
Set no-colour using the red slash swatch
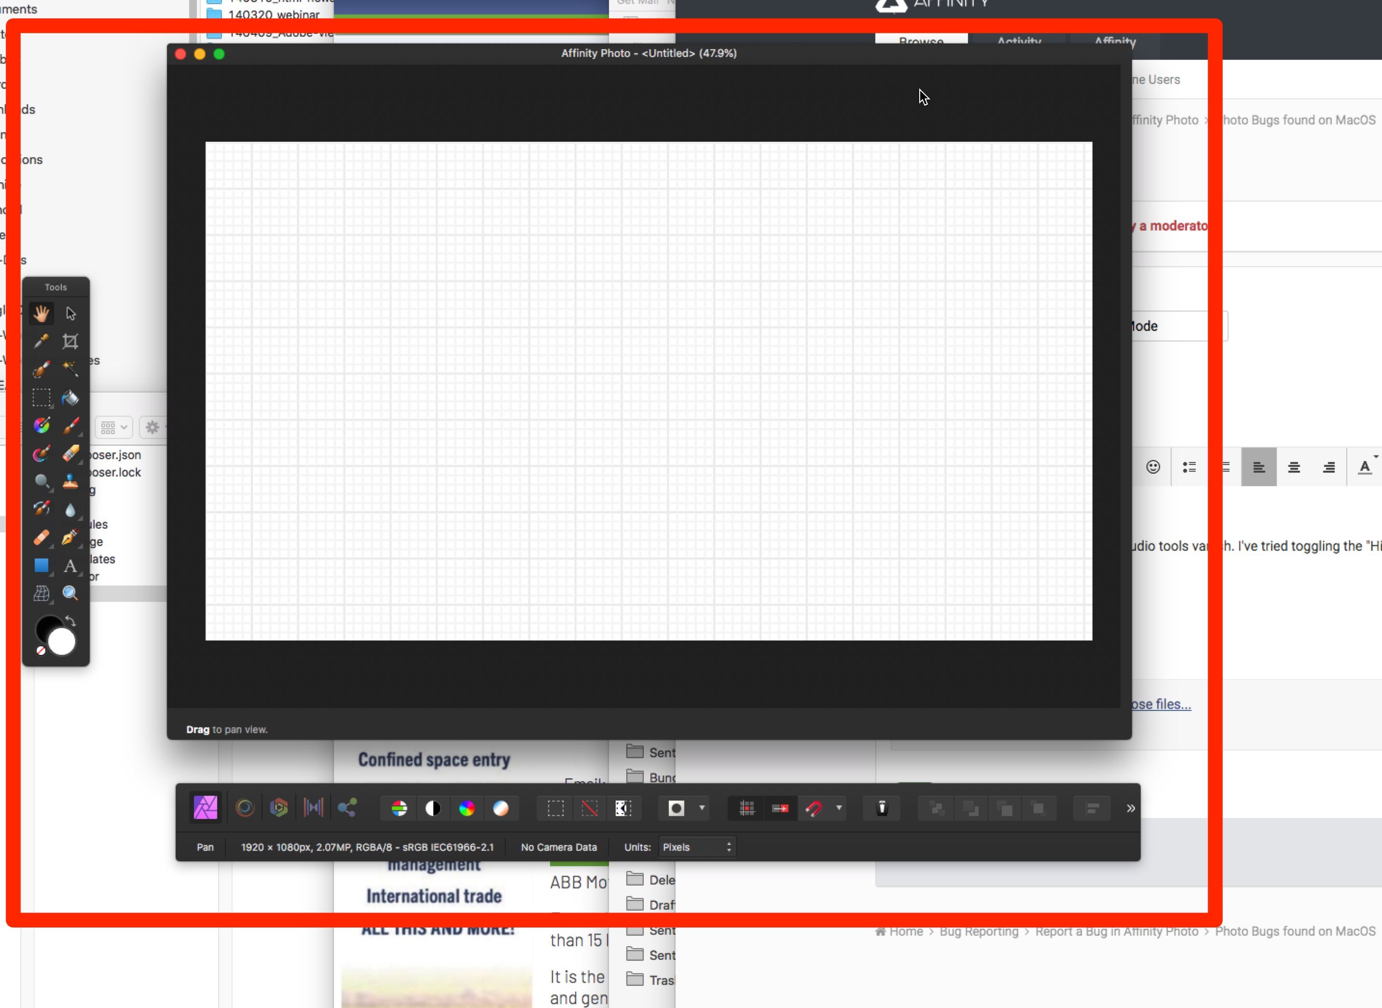pyautogui.click(x=41, y=651)
